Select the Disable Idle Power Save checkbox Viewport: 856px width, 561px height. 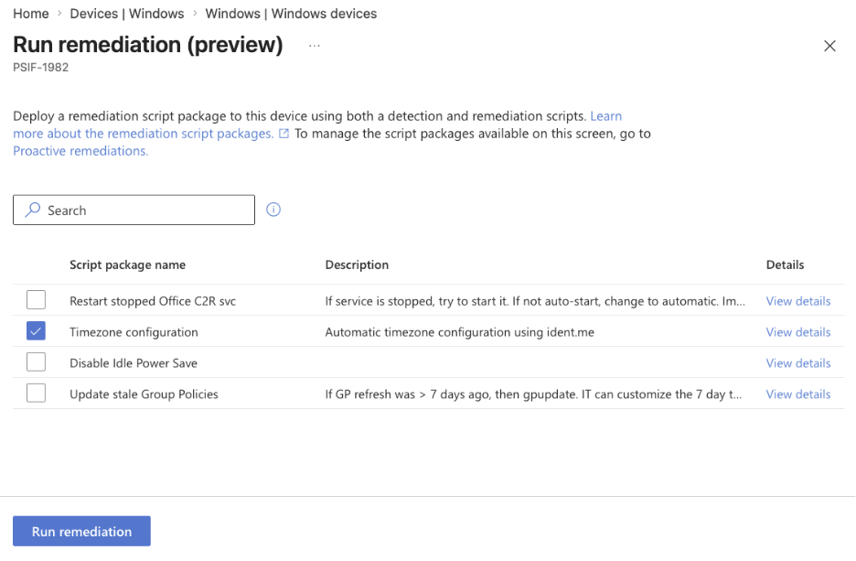[x=36, y=362]
